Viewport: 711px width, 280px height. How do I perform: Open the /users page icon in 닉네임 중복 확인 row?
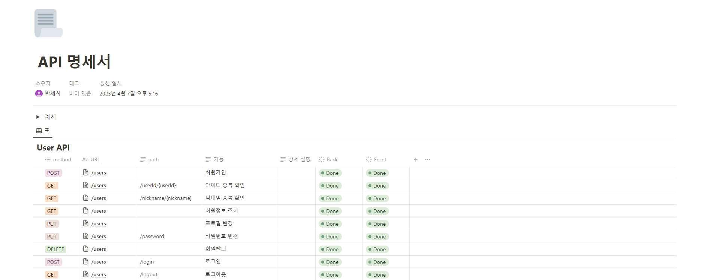pyautogui.click(x=86, y=198)
